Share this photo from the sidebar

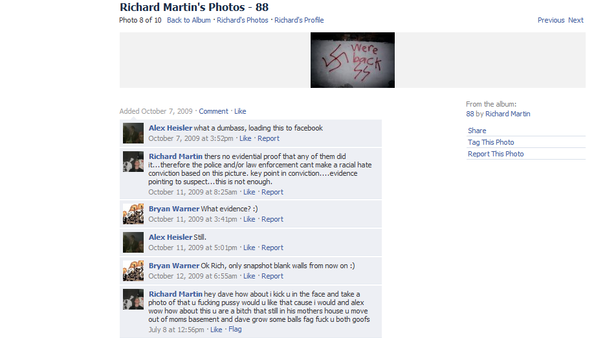point(477,131)
